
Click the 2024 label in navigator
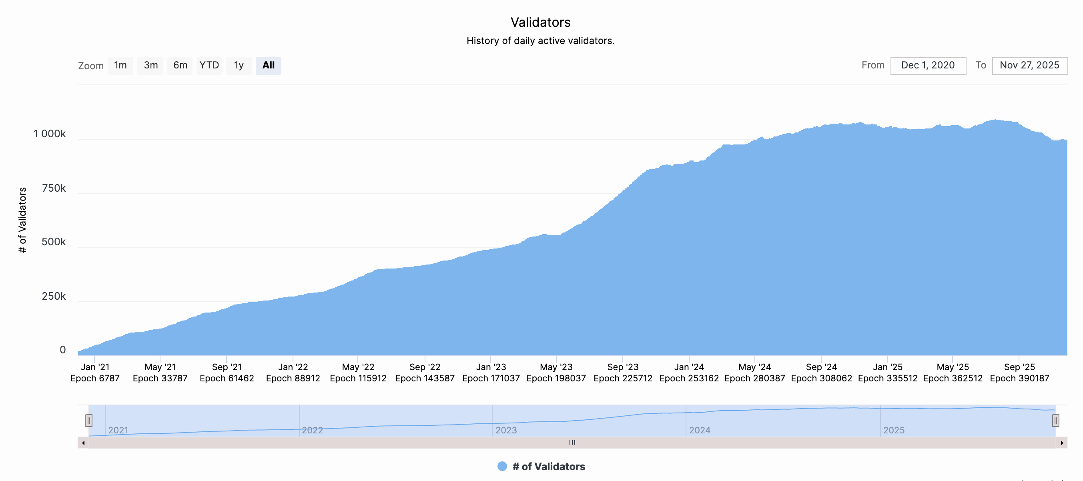700,430
